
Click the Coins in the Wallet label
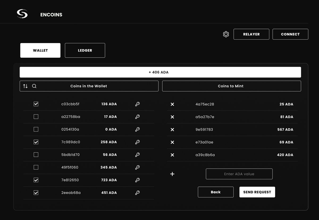89,86
